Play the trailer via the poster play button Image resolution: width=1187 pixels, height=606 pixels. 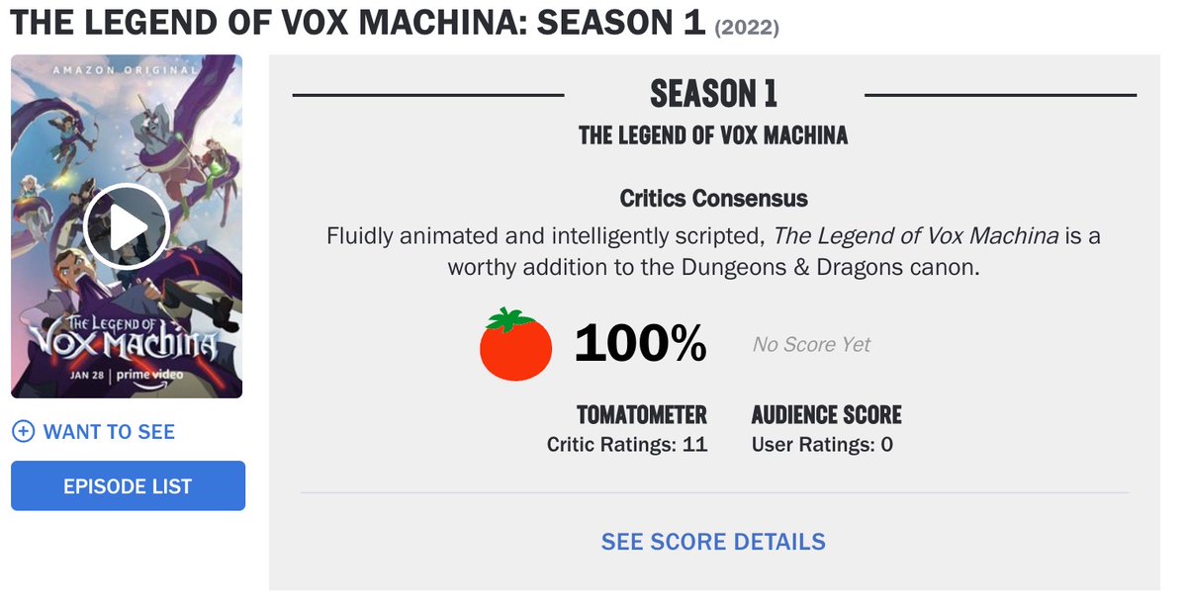coord(127,227)
